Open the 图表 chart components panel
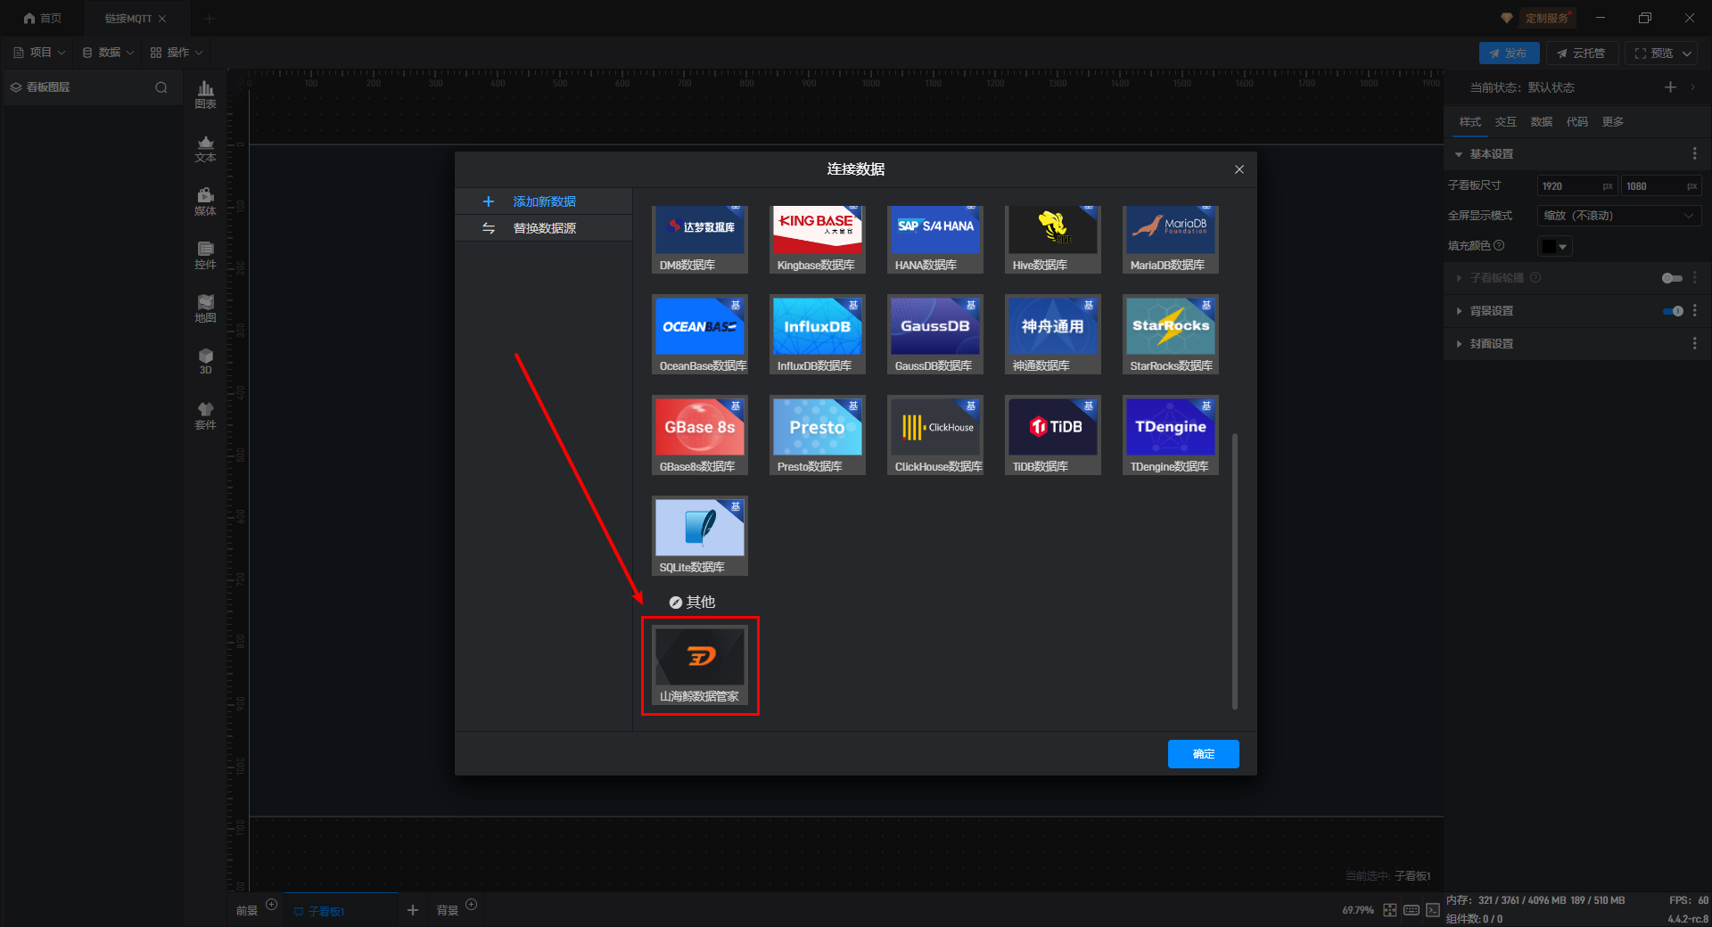The height and width of the screenshot is (927, 1712). point(205,94)
